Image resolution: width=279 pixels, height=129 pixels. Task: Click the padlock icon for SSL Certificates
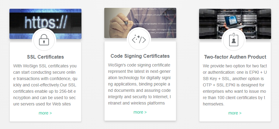click(44, 40)
